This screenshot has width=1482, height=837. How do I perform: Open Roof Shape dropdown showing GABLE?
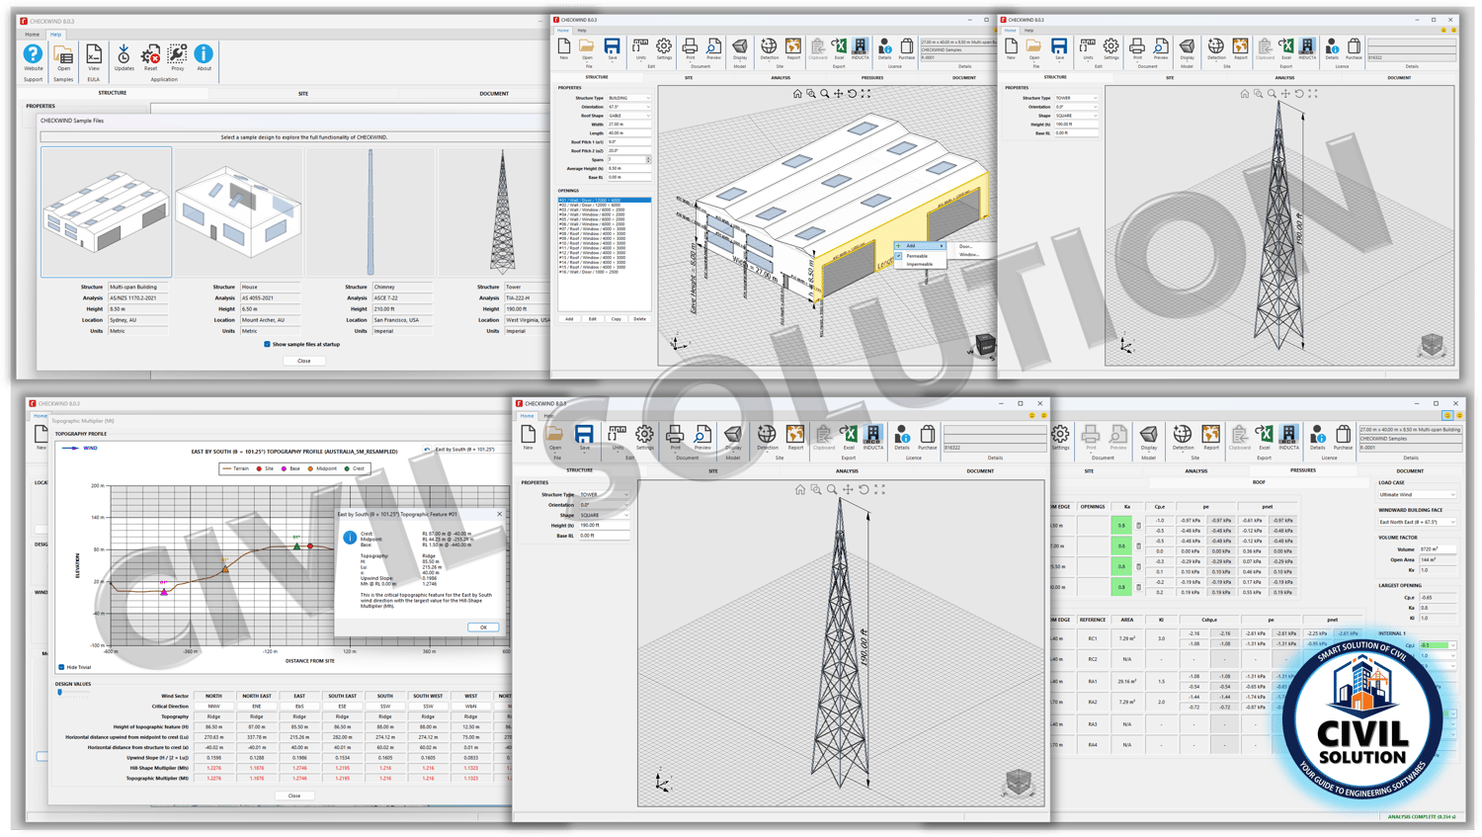[629, 116]
